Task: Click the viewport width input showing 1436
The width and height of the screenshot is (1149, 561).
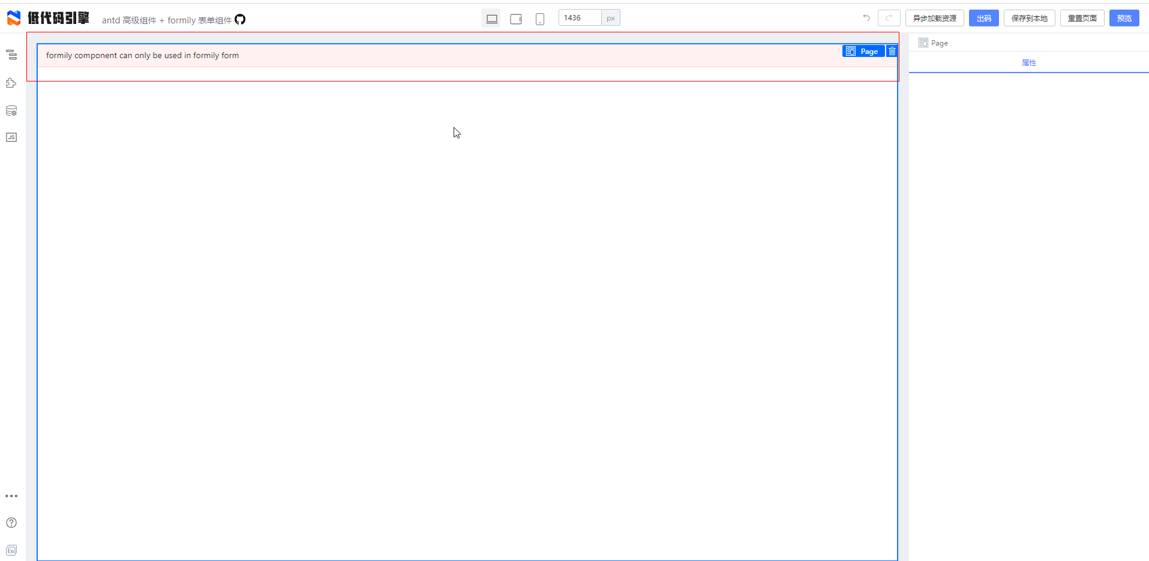Action: click(x=580, y=17)
